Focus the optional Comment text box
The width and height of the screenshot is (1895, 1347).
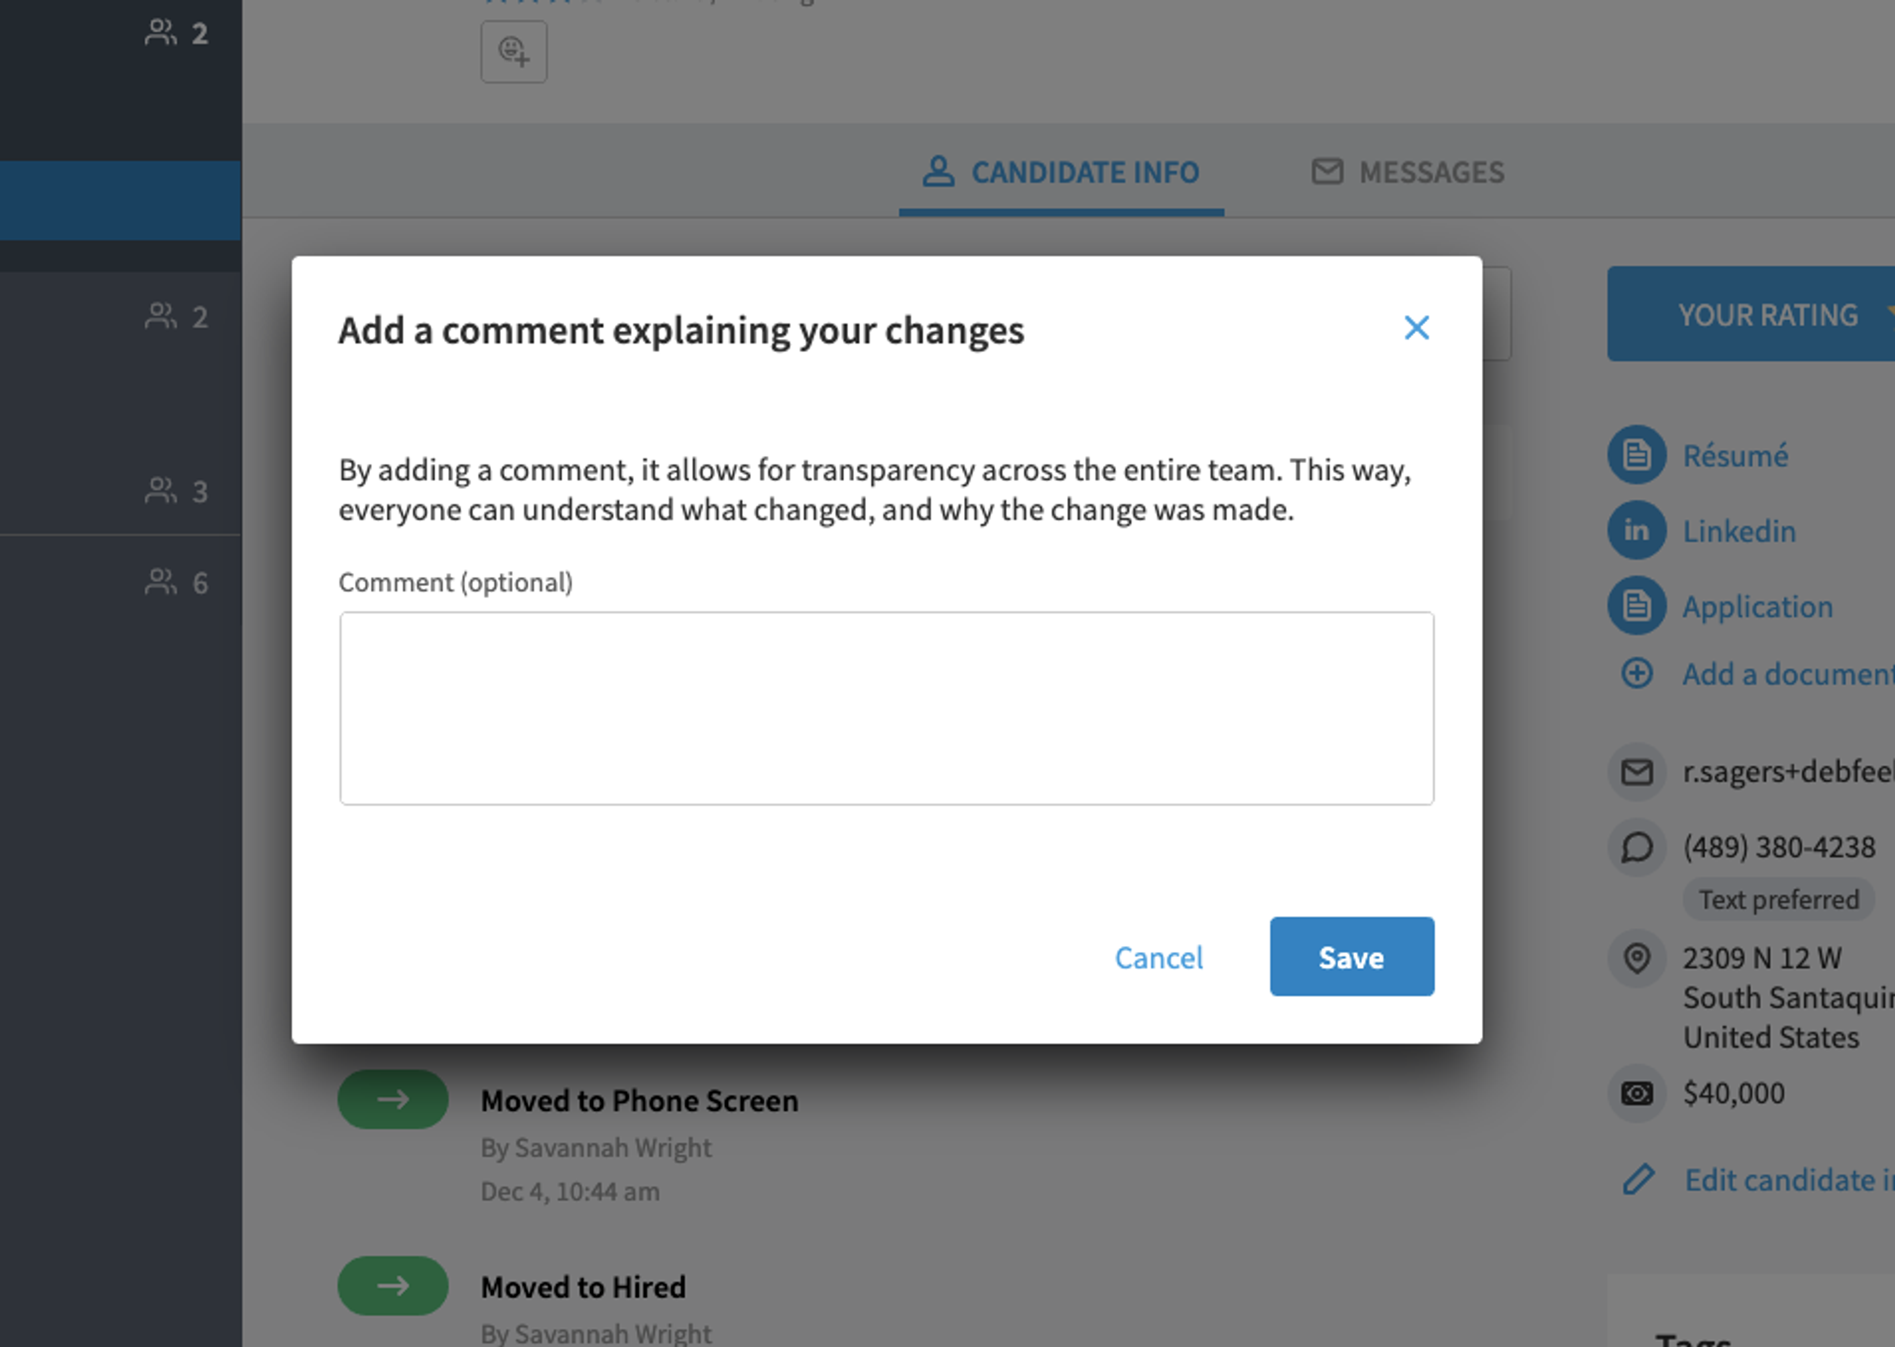pos(886,709)
